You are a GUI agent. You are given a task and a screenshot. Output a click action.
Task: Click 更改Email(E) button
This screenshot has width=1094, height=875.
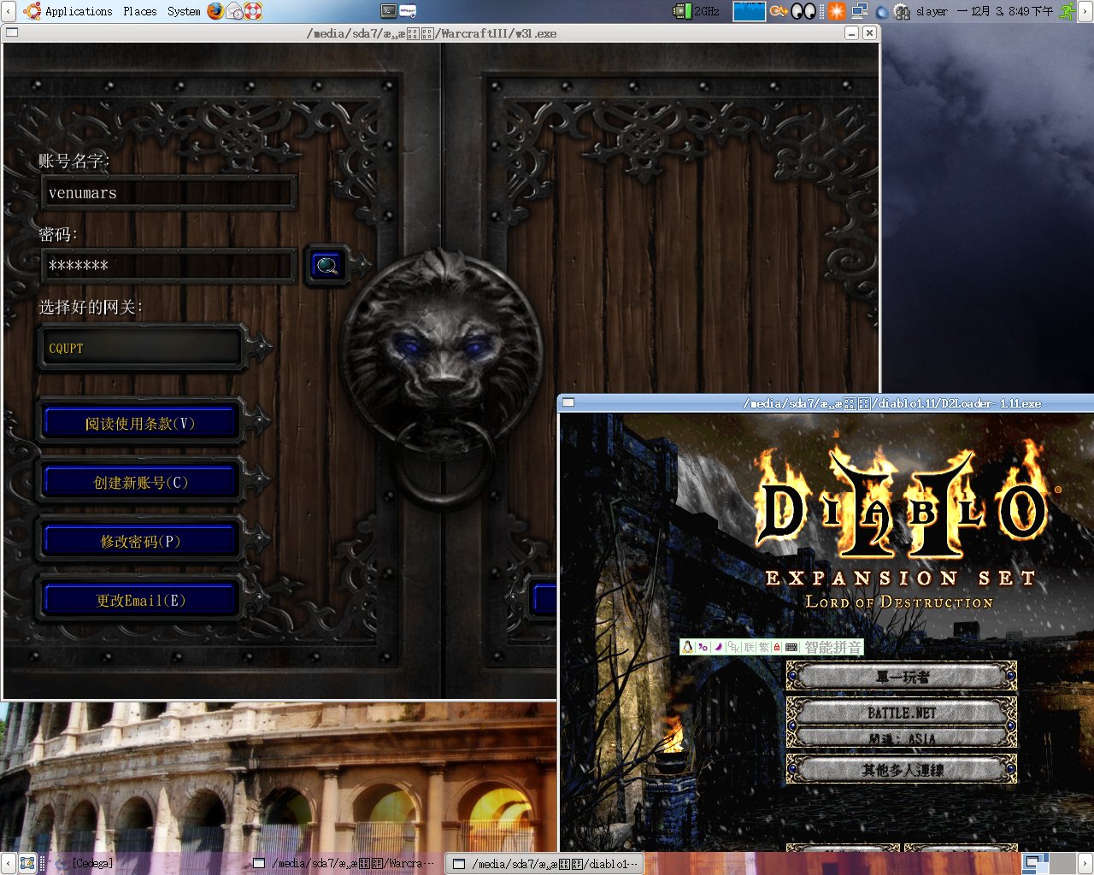pyautogui.click(x=140, y=600)
